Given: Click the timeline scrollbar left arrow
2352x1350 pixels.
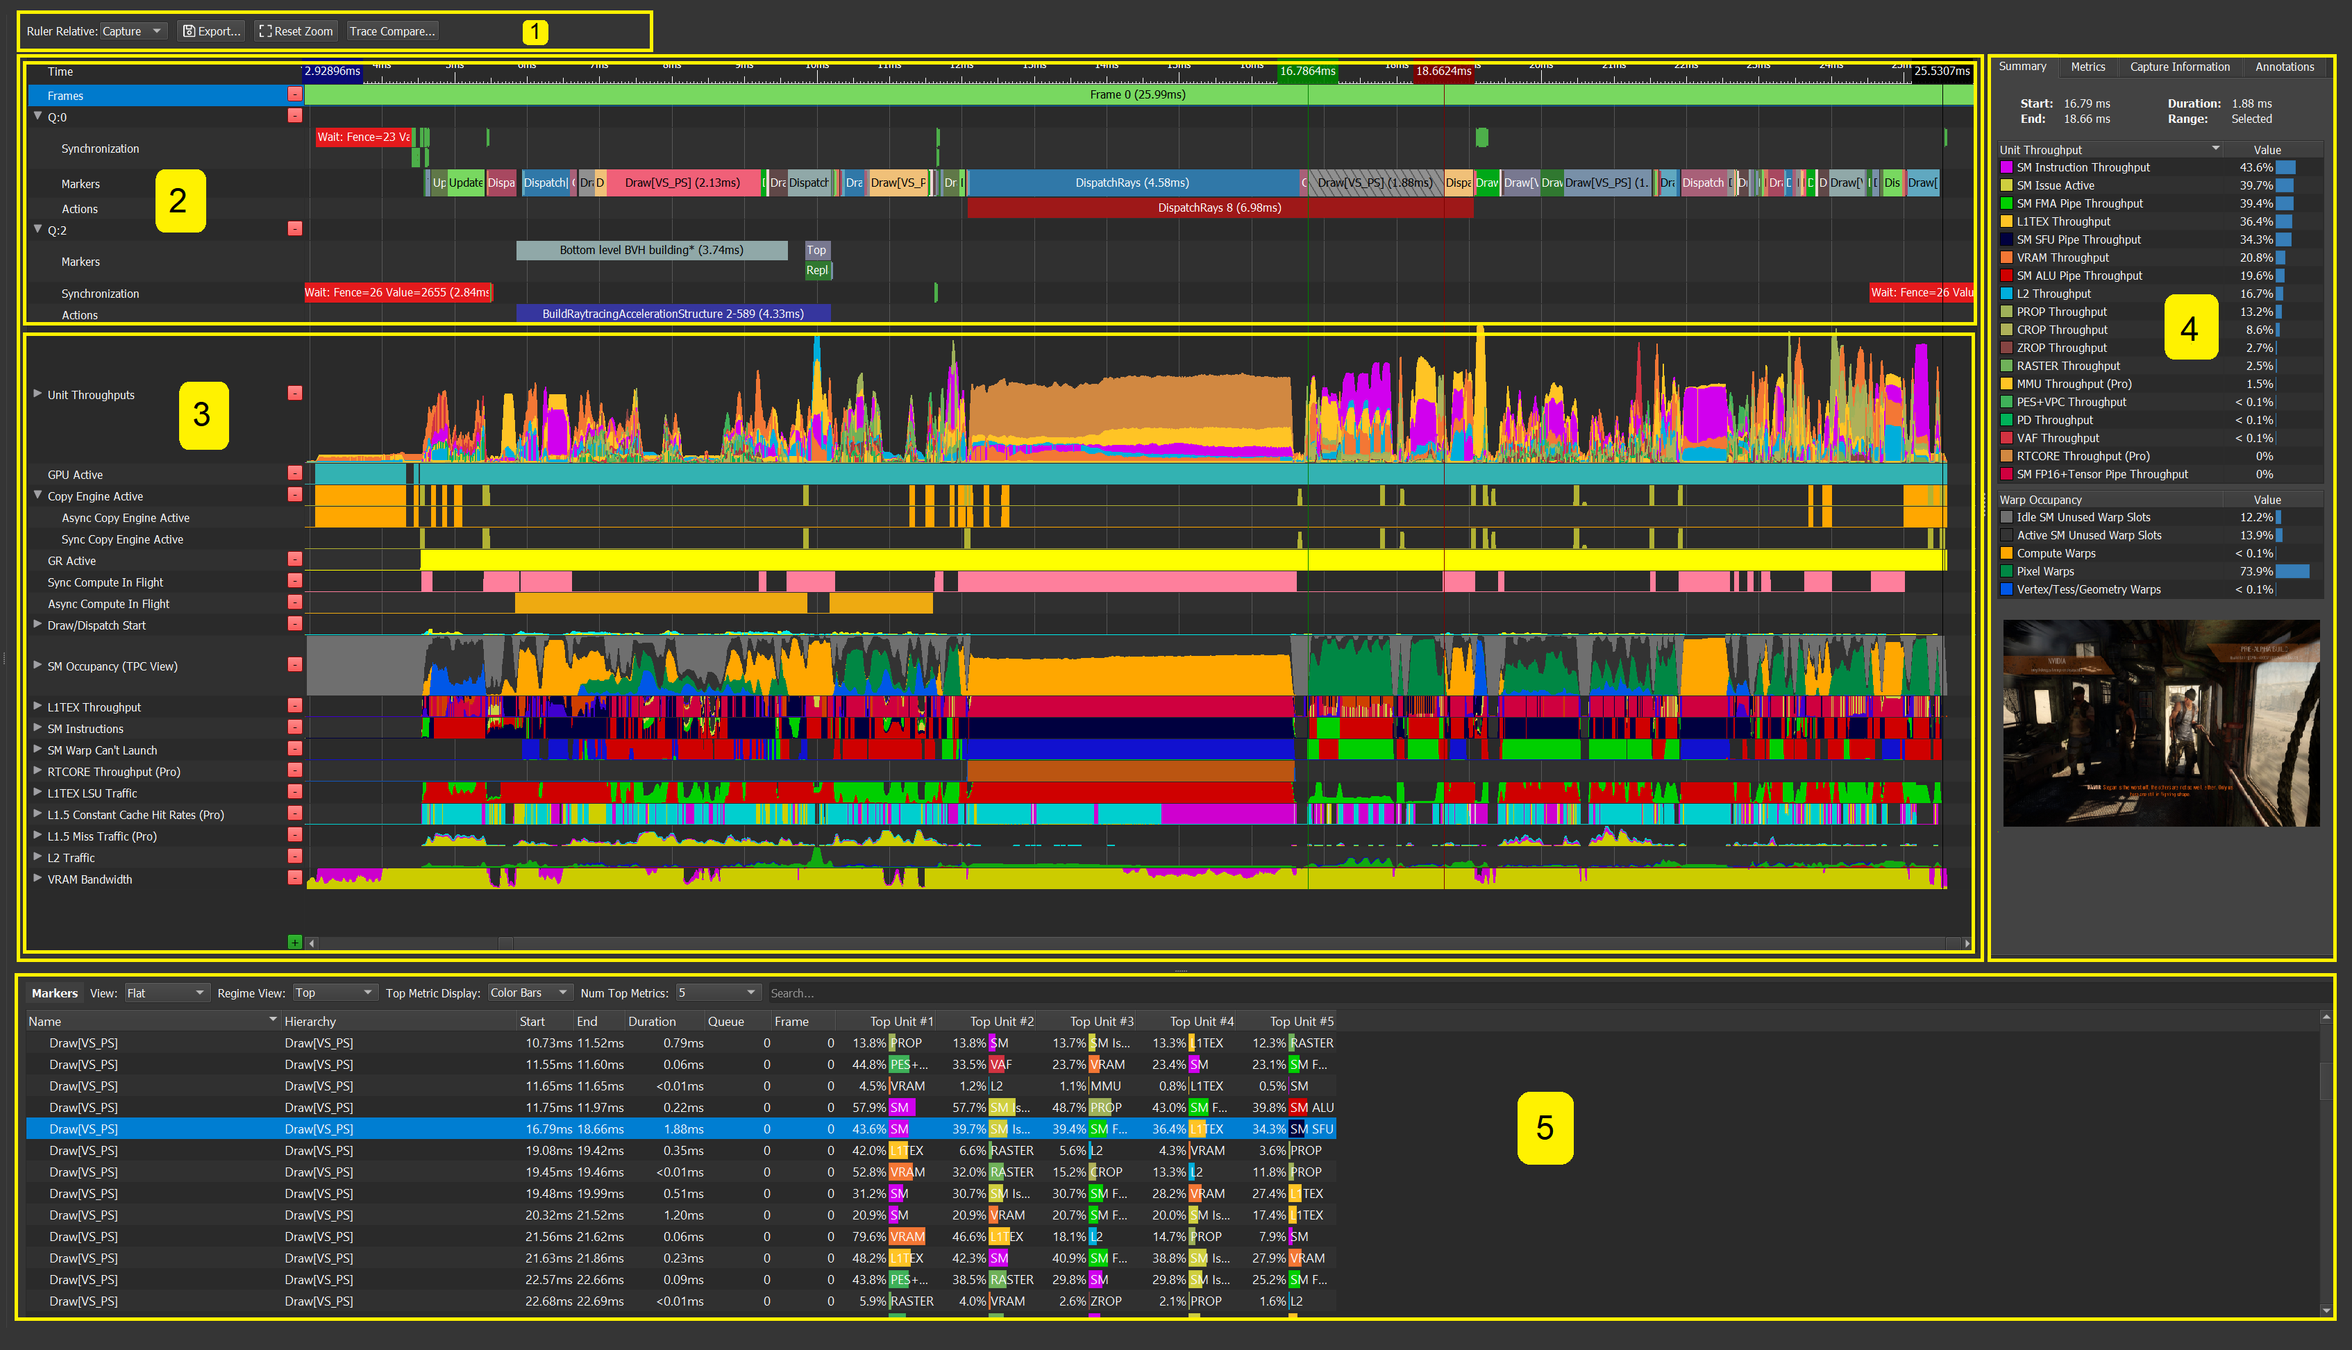Looking at the screenshot, I should 312,943.
